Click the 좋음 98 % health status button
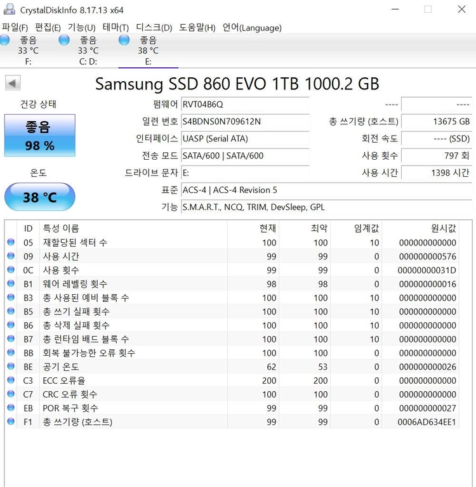The width and height of the screenshot is (476, 487). tap(40, 136)
